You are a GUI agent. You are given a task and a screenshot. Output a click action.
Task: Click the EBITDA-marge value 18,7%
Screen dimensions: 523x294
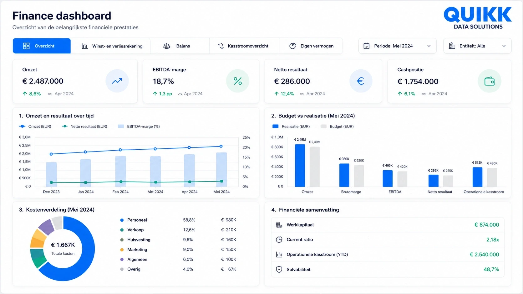coord(163,82)
